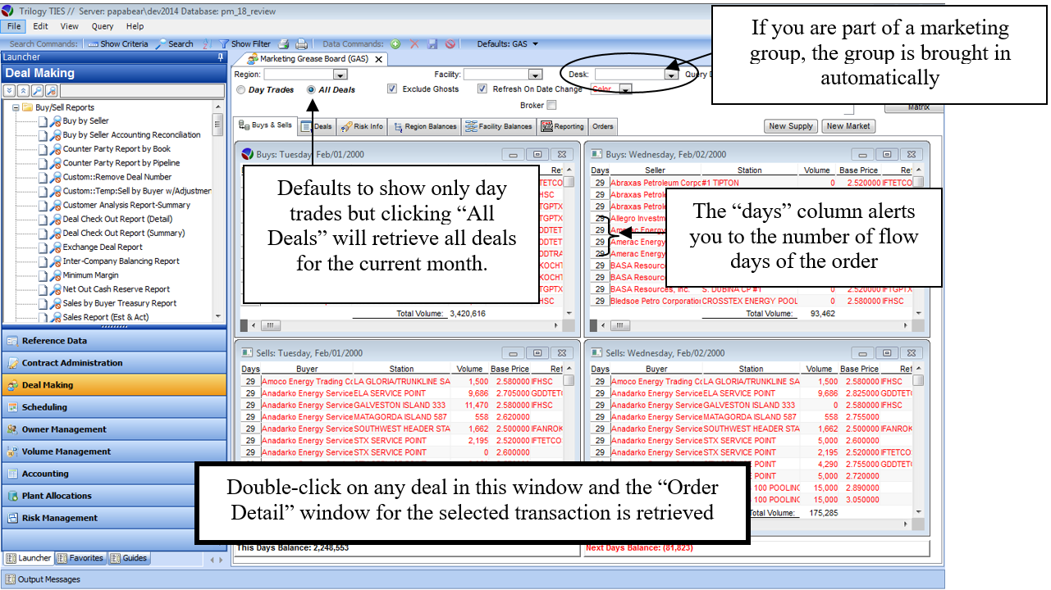Click the Search magnifier icon
Image resolution: width=1051 pixels, height=590 pixels.
[174, 44]
